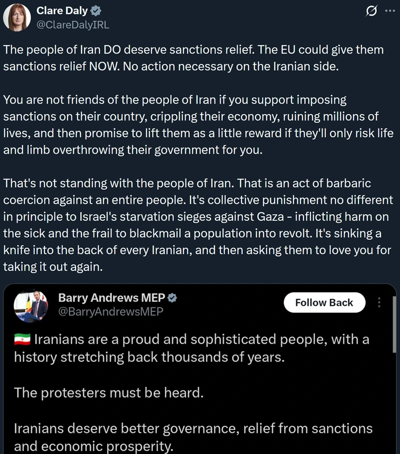The height and width of the screenshot is (454, 400).
Task: Click the verified badge next to Barry Andrews MEP
Action: tap(171, 298)
